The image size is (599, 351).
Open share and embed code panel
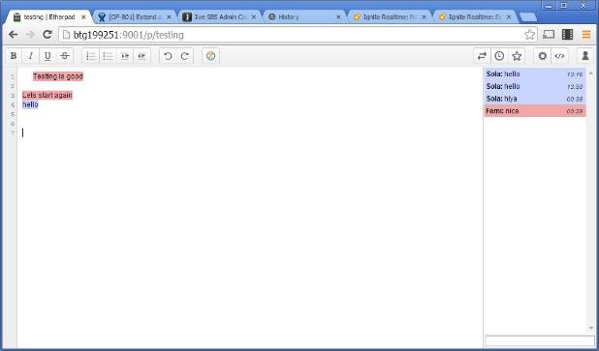click(559, 56)
